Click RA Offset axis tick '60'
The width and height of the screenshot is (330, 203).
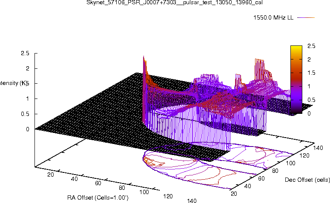98,183
